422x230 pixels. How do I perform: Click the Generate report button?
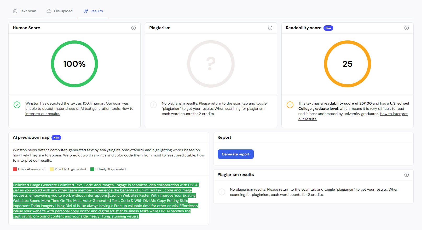[x=236, y=154]
